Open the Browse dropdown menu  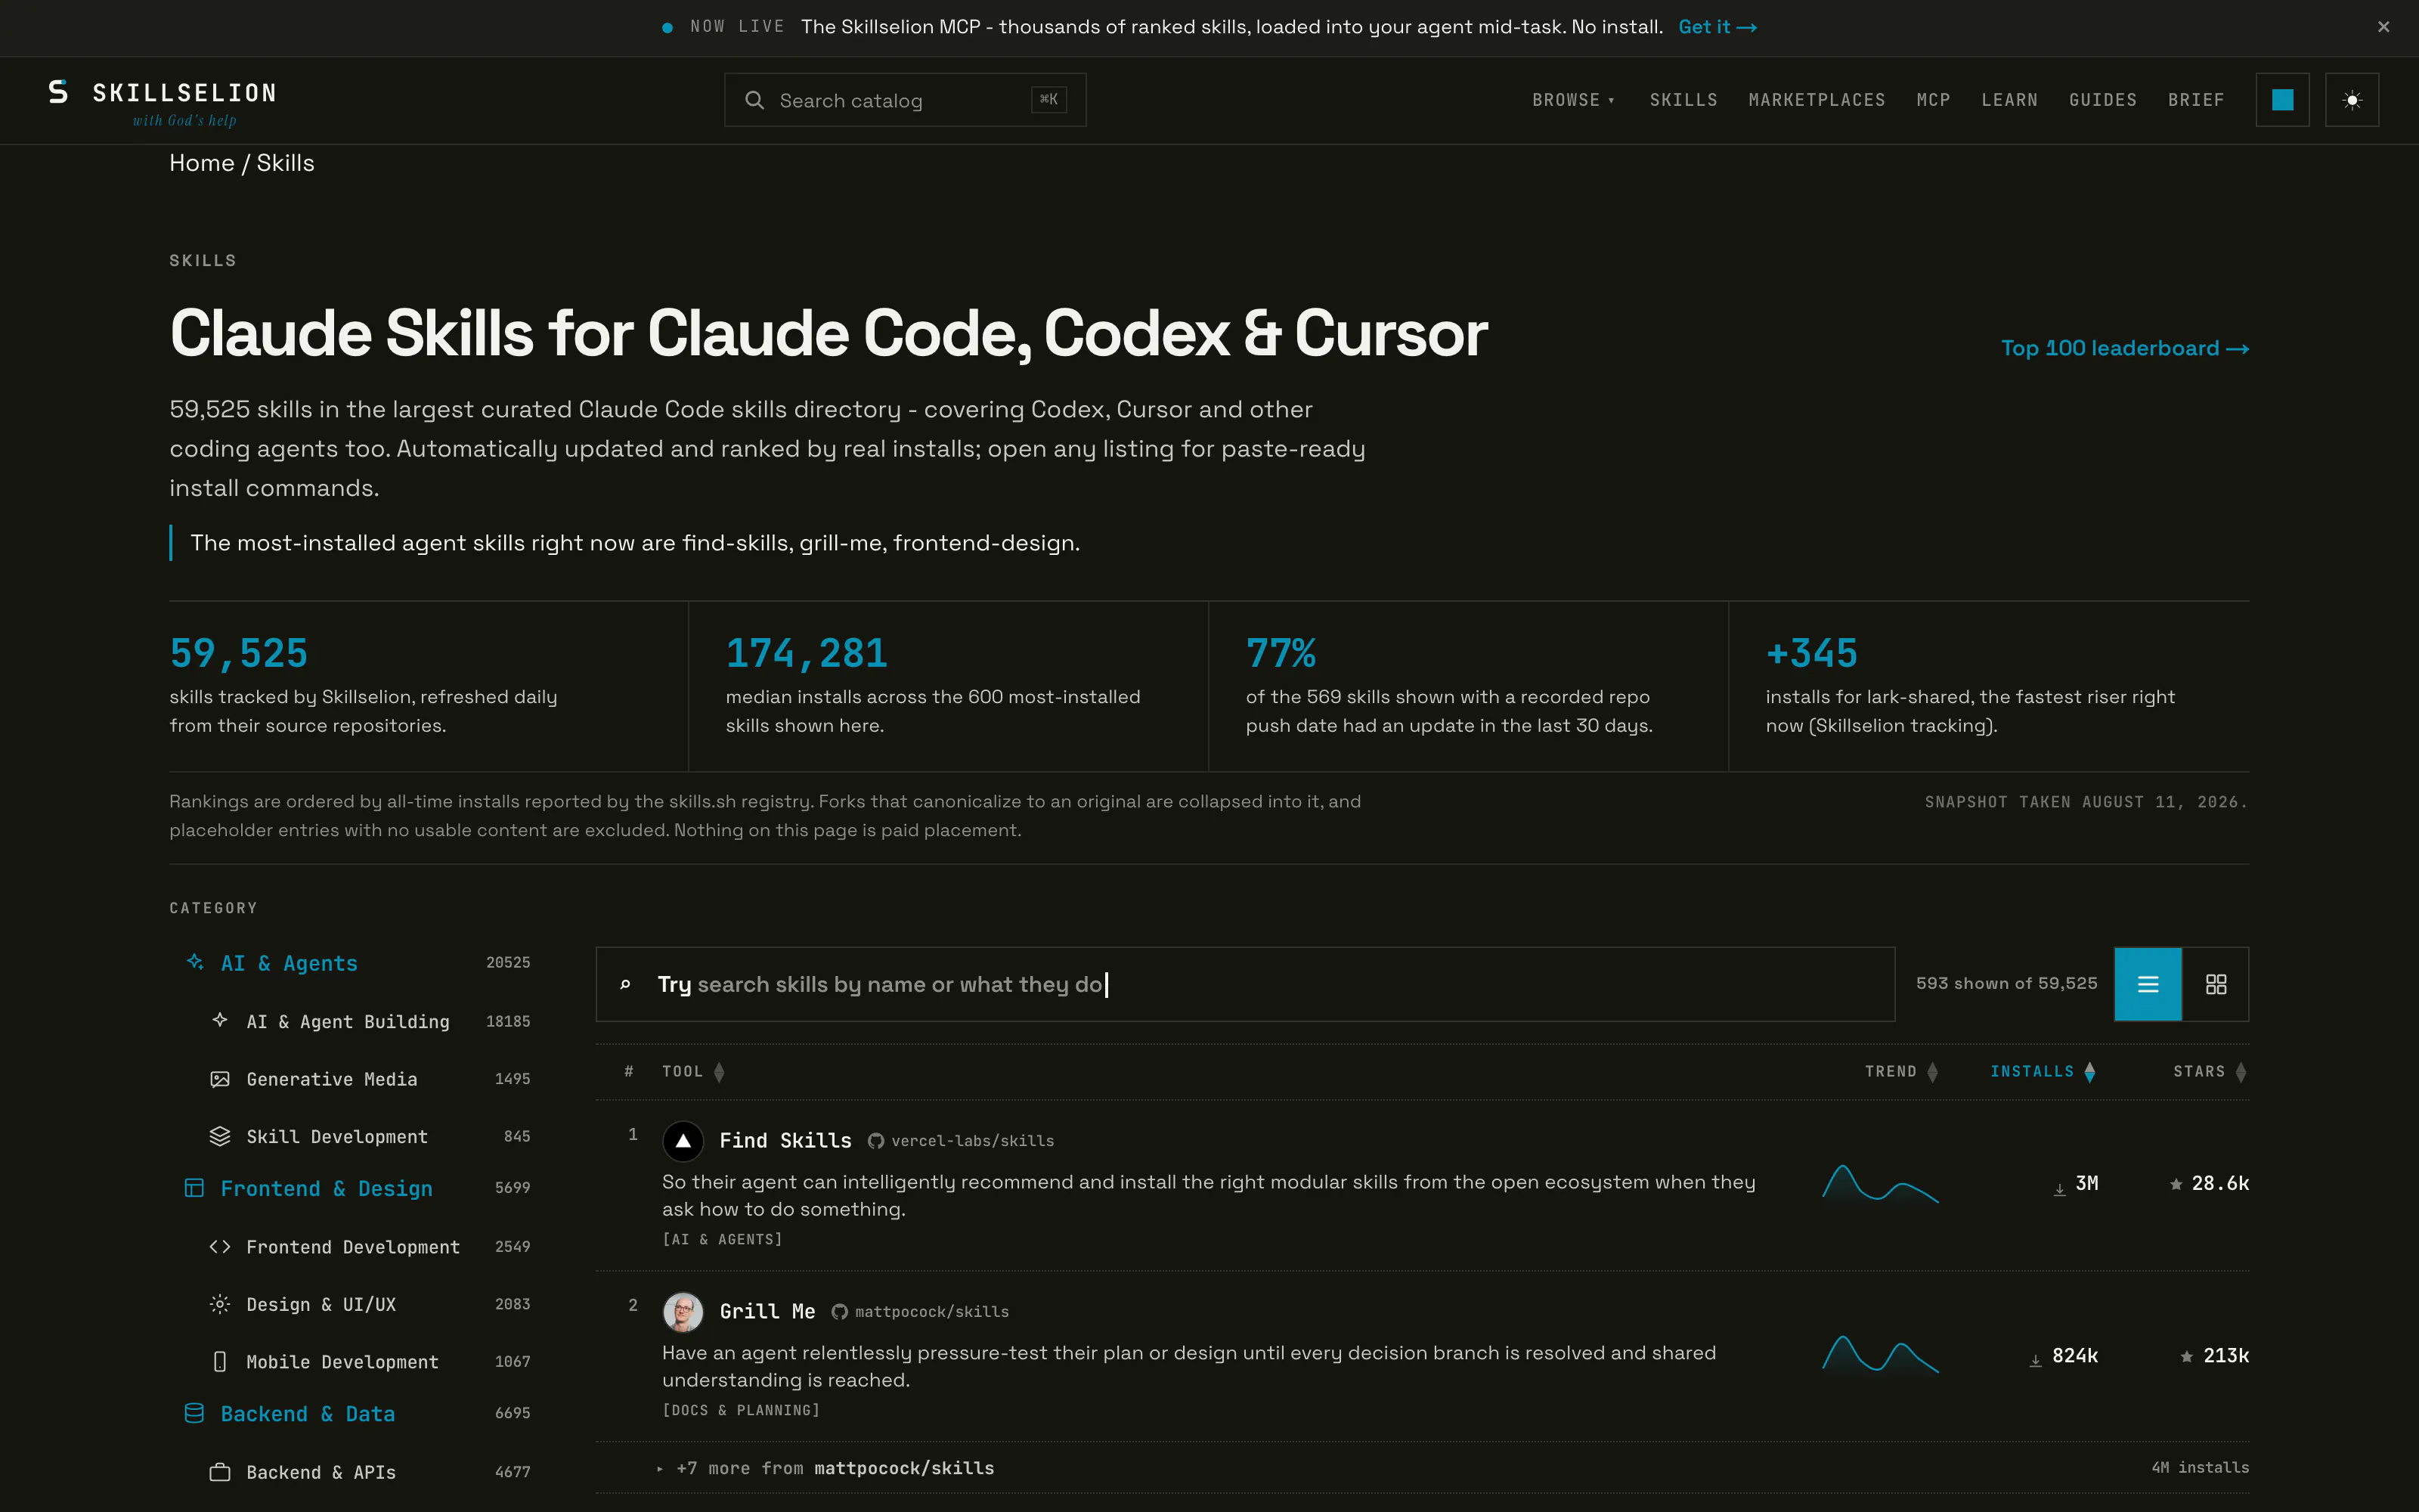[x=1573, y=100]
